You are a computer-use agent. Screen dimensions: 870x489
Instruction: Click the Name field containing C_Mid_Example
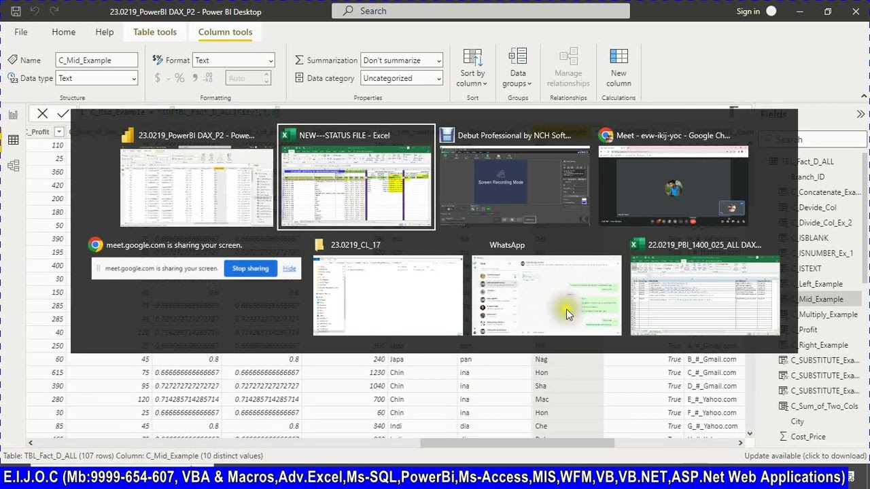pos(97,60)
